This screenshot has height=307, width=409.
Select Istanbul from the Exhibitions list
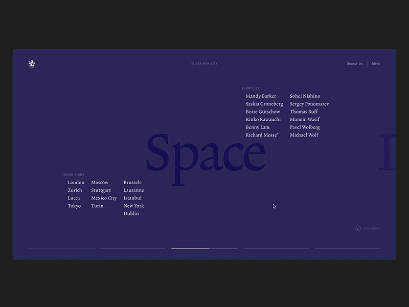pyautogui.click(x=132, y=198)
